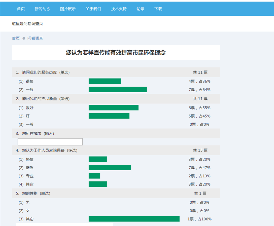Click the 共 15 票 total text

click(x=200, y=150)
